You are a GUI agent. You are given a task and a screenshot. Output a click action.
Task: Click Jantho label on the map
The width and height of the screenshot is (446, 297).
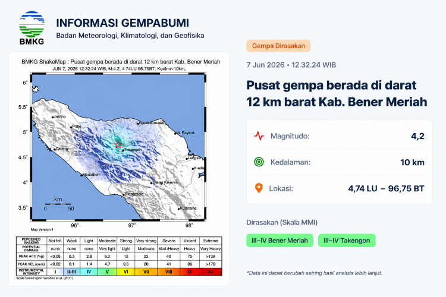59,116
